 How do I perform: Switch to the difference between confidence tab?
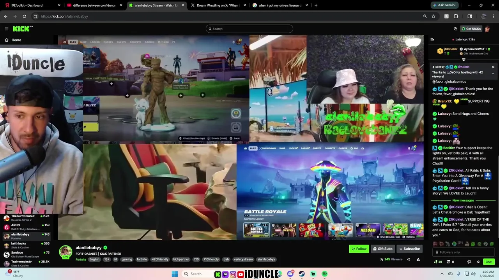click(x=95, y=5)
